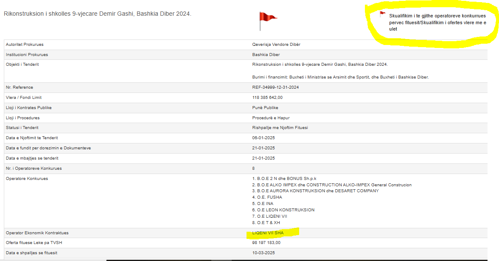This screenshot has height=261, width=499.
Task: Click the 'Procedurë e Hapur' procedure type
Action: click(271, 118)
